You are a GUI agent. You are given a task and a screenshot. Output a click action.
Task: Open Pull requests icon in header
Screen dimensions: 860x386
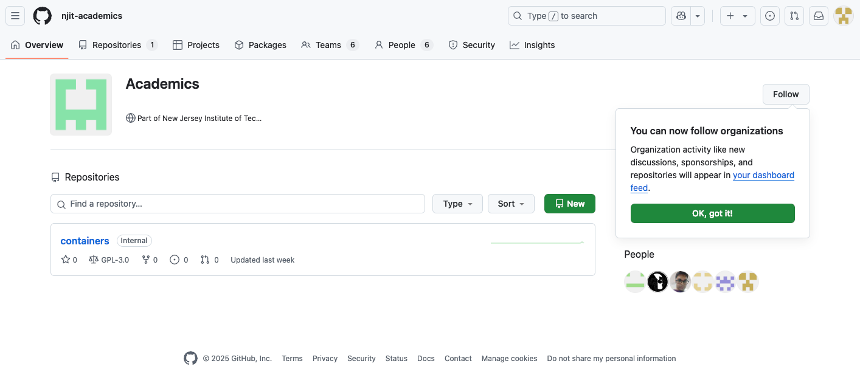(794, 16)
